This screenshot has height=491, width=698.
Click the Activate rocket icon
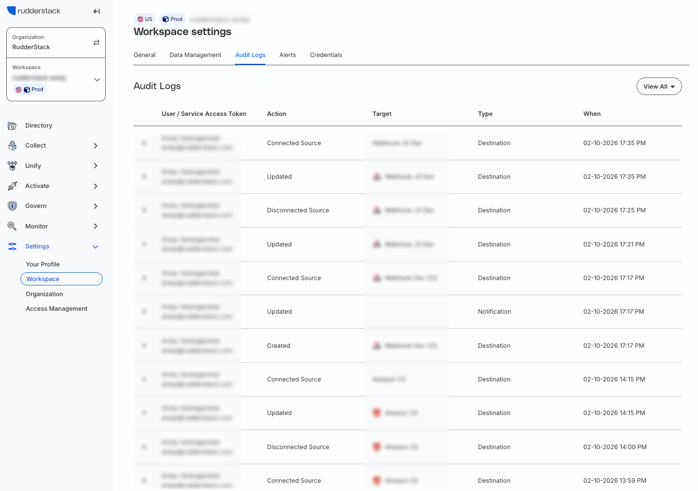[x=12, y=186]
